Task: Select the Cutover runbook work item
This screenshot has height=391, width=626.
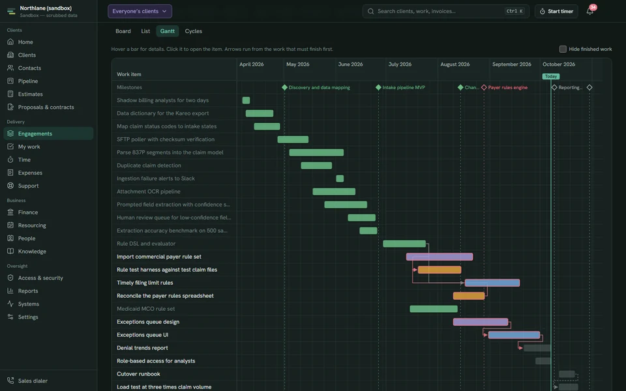Action: tap(138, 374)
